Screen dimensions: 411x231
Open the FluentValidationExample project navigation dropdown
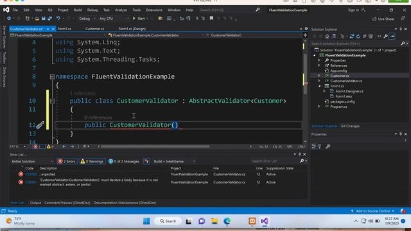pos(58,35)
